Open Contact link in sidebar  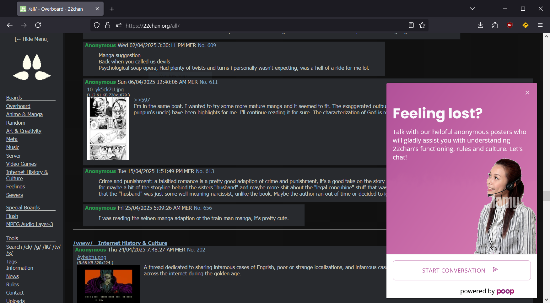click(x=15, y=293)
